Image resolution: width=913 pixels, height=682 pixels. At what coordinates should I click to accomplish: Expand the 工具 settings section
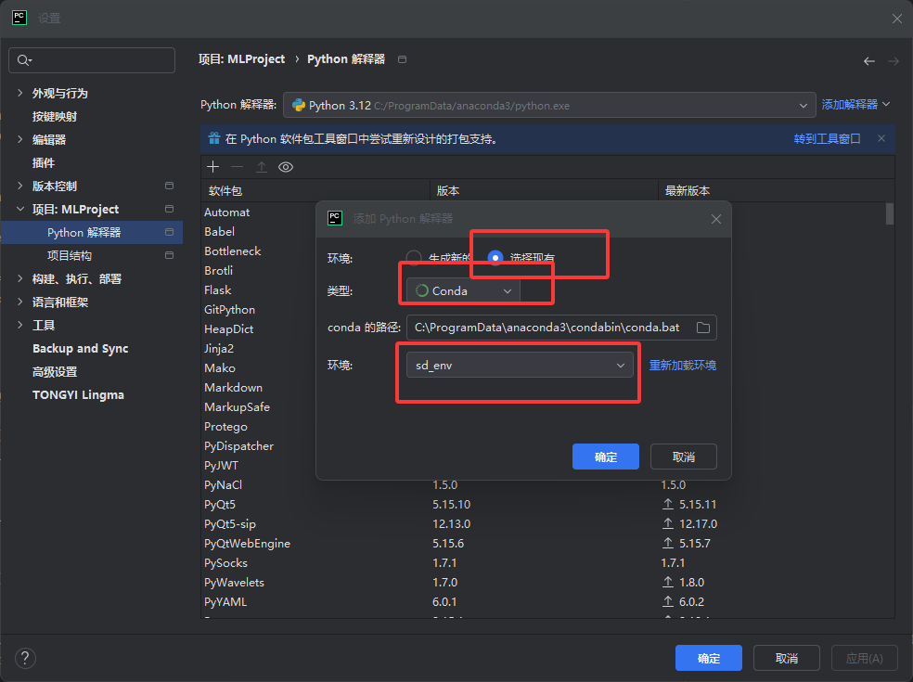pyautogui.click(x=20, y=325)
